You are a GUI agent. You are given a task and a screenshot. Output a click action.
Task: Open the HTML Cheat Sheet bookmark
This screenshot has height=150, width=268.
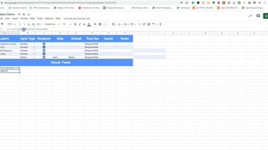coord(40,8)
